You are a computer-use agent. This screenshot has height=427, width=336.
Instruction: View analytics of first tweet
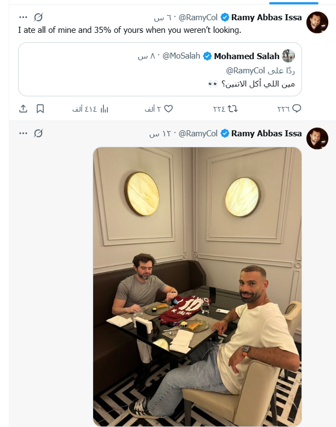pyautogui.click(x=90, y=109)
